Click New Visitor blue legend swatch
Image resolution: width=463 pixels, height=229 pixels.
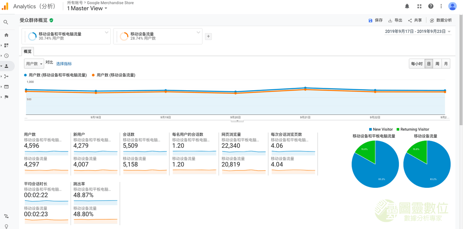click(370, 130)
